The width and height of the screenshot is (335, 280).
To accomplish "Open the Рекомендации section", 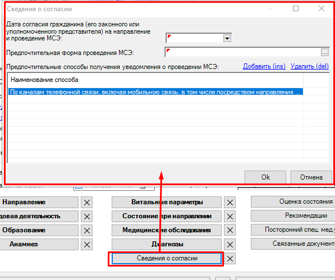I will (x=306, y=215).
